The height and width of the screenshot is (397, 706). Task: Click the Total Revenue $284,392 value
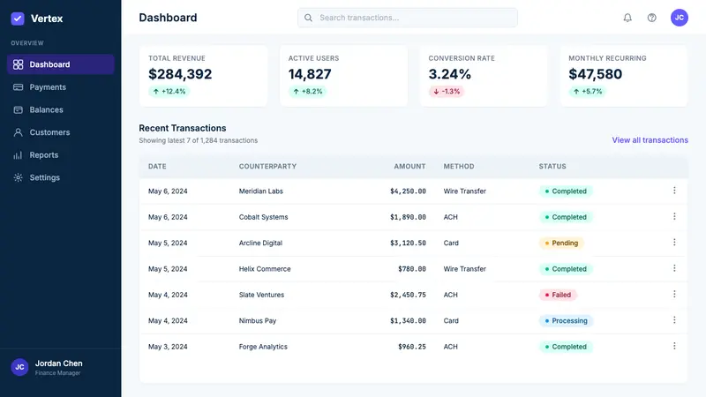(180, 74)
